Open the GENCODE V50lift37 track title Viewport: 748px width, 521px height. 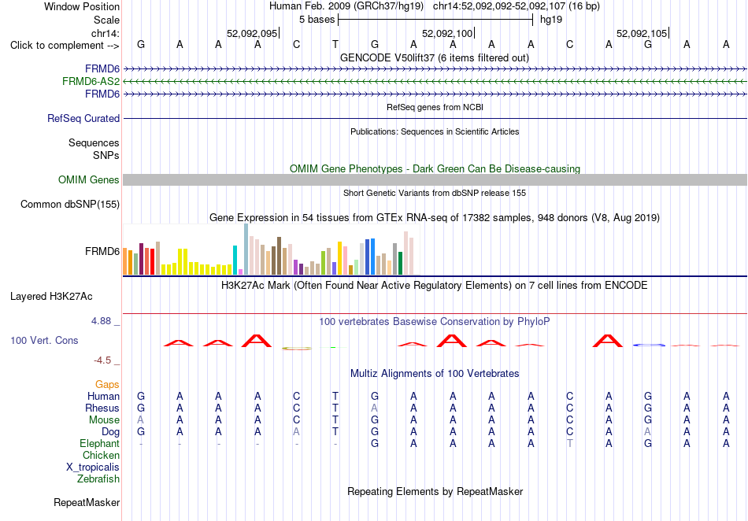[434, 58]
